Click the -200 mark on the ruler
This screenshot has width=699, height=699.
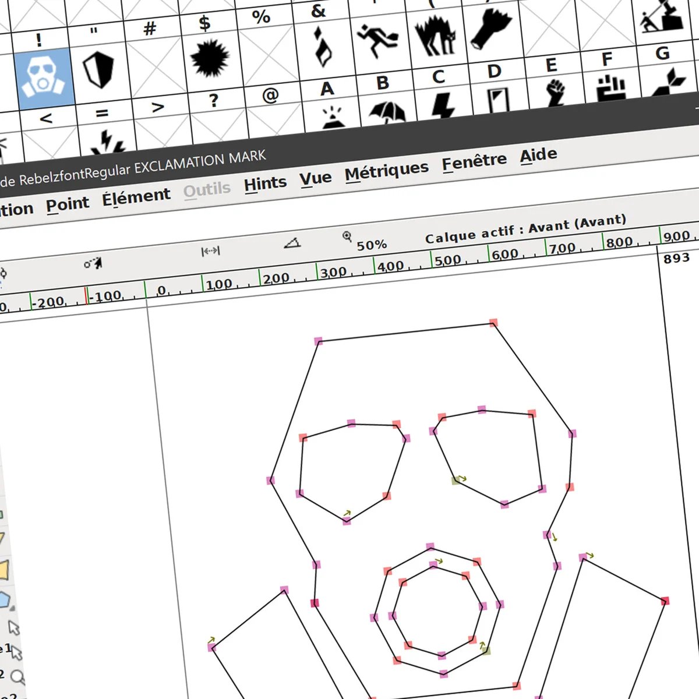[x=48, y=302]
